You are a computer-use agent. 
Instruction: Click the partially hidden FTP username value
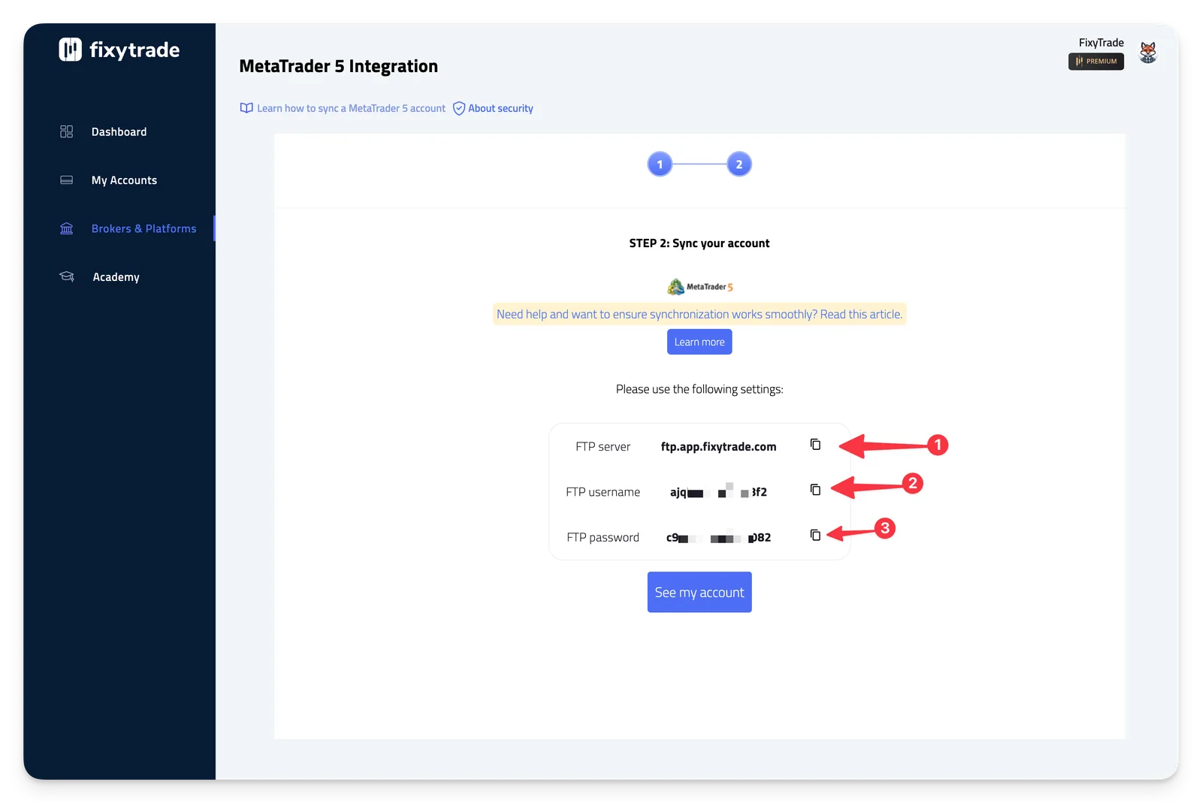click(x=718, y=492)
